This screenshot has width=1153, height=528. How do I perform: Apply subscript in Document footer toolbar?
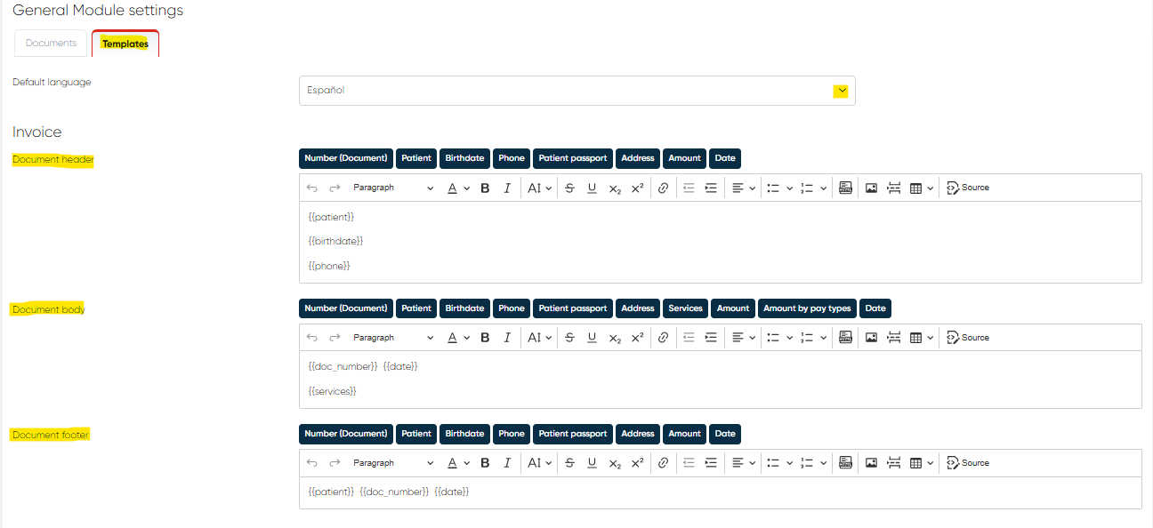click(x=615, y=463)
